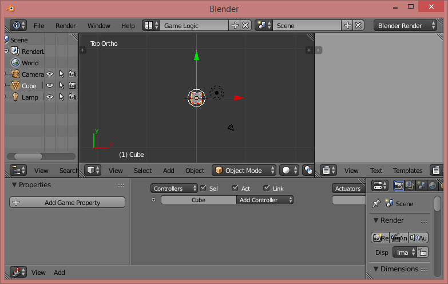
Task: Collapse the Render panel
Action: [376, 220]
